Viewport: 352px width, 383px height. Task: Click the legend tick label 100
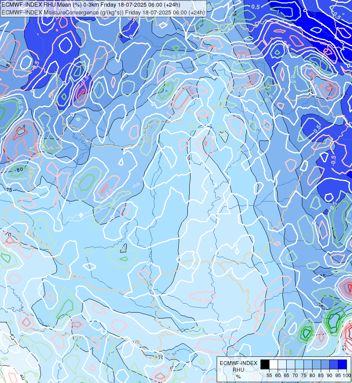pos(347,376)
